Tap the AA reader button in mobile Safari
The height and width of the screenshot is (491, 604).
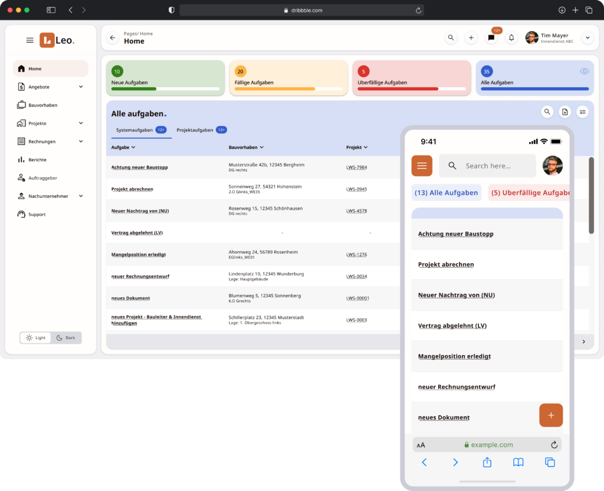[x=421, y=445]
